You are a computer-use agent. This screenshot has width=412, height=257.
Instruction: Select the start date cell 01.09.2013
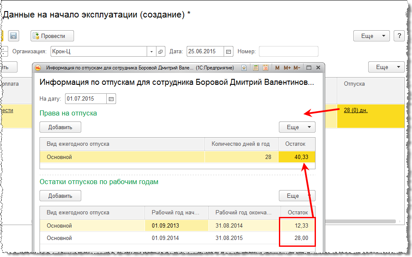click(176, 225)
